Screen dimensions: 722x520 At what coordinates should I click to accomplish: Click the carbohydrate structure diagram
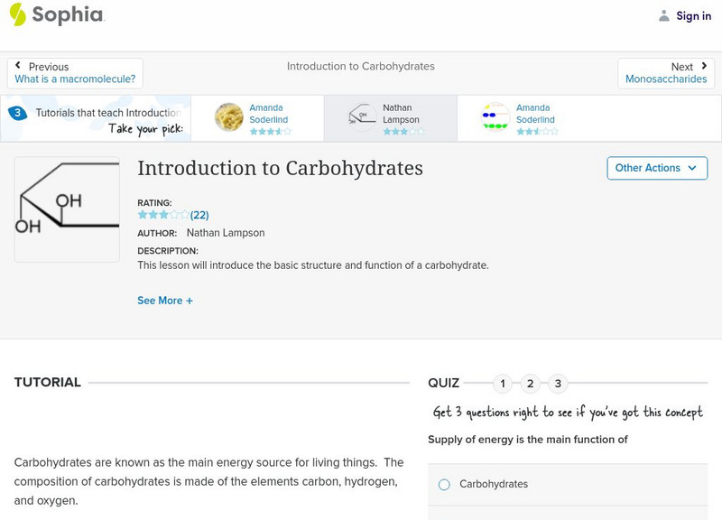click(x=67, y=209)
